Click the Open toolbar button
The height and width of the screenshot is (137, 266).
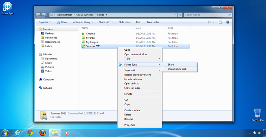tap(62, 22)
